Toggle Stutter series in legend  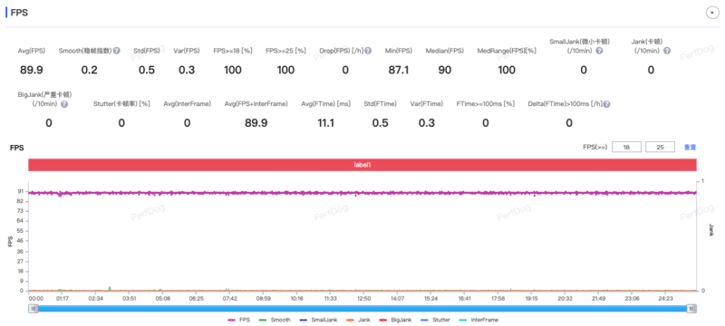tap(436, 320)
